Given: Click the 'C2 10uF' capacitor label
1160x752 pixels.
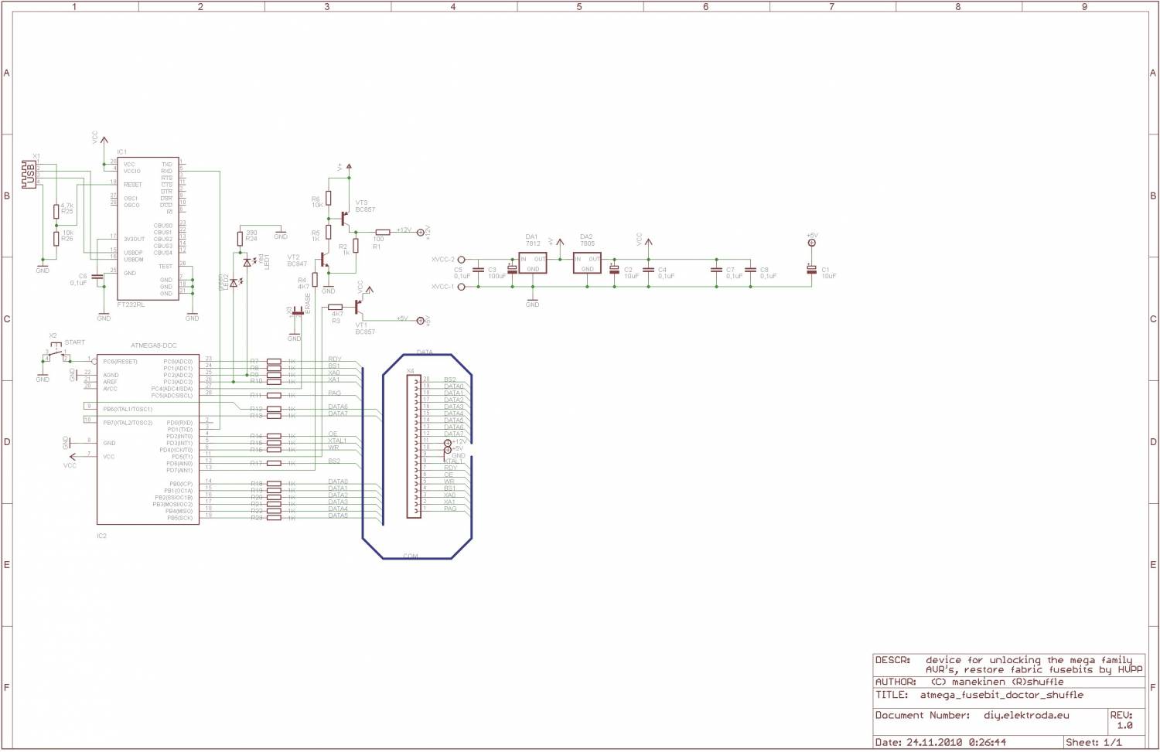Looking at the screenshot, I should 631,273.
